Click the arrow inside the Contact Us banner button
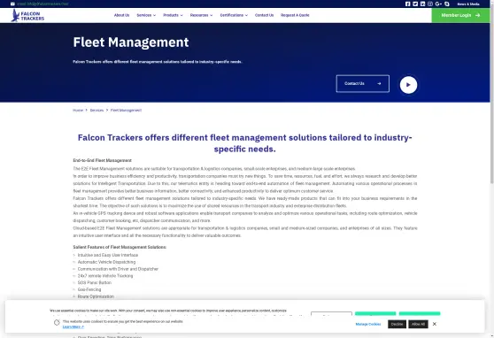This screenshot has height=338, width=494. [x=379, y=83]
